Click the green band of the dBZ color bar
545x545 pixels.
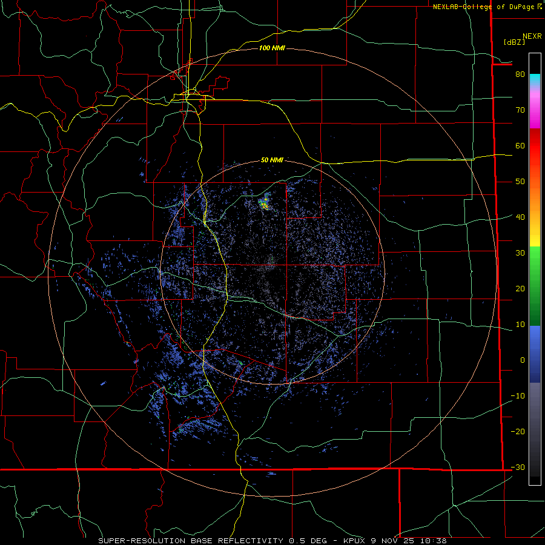click(x=535, y=286)
